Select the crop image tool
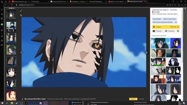The width and height of the screenshot is (187, 105). click(21, 15)
